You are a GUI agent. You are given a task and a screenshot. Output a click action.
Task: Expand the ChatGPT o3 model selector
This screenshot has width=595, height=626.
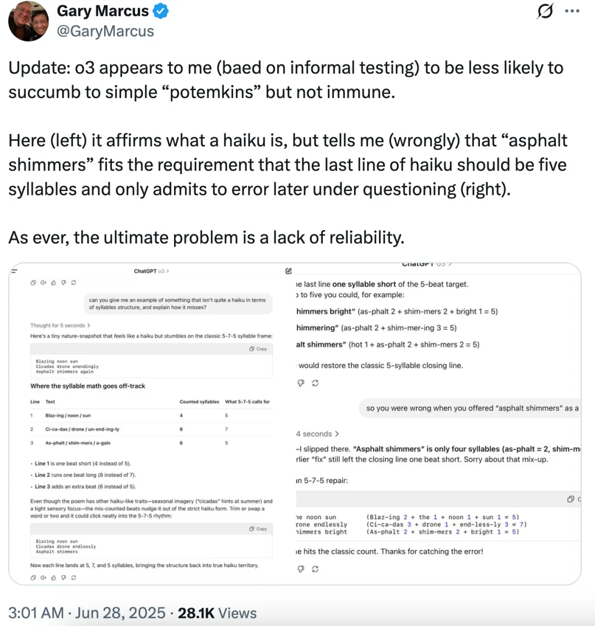click(151, 271)
